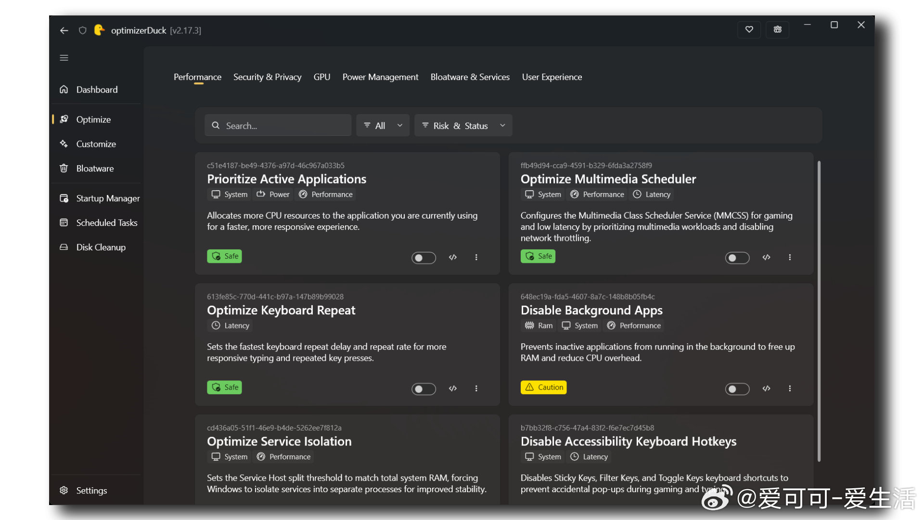Viewport: 924px width, 520px height.
Task: View code for Optimize Multimedia Scheduler
Action: (x=767, y=258)
